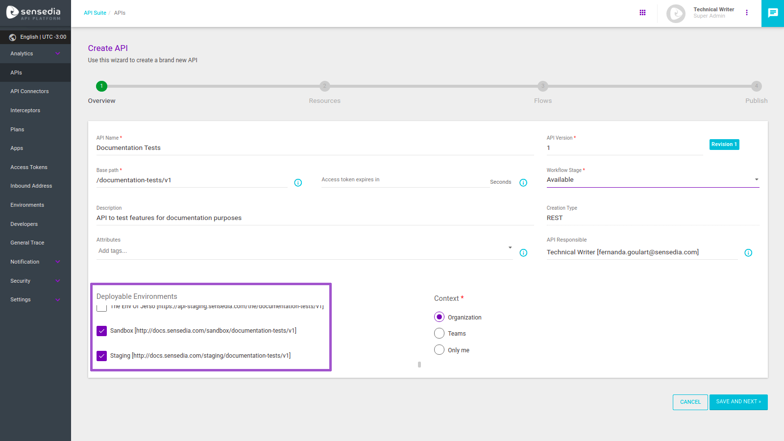
Task: Expand the Attributes tags dropdown
Action: tap(510, 247)
